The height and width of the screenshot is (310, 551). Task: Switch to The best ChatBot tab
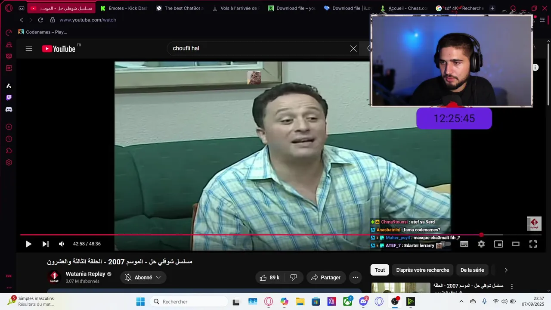point(180,8)
